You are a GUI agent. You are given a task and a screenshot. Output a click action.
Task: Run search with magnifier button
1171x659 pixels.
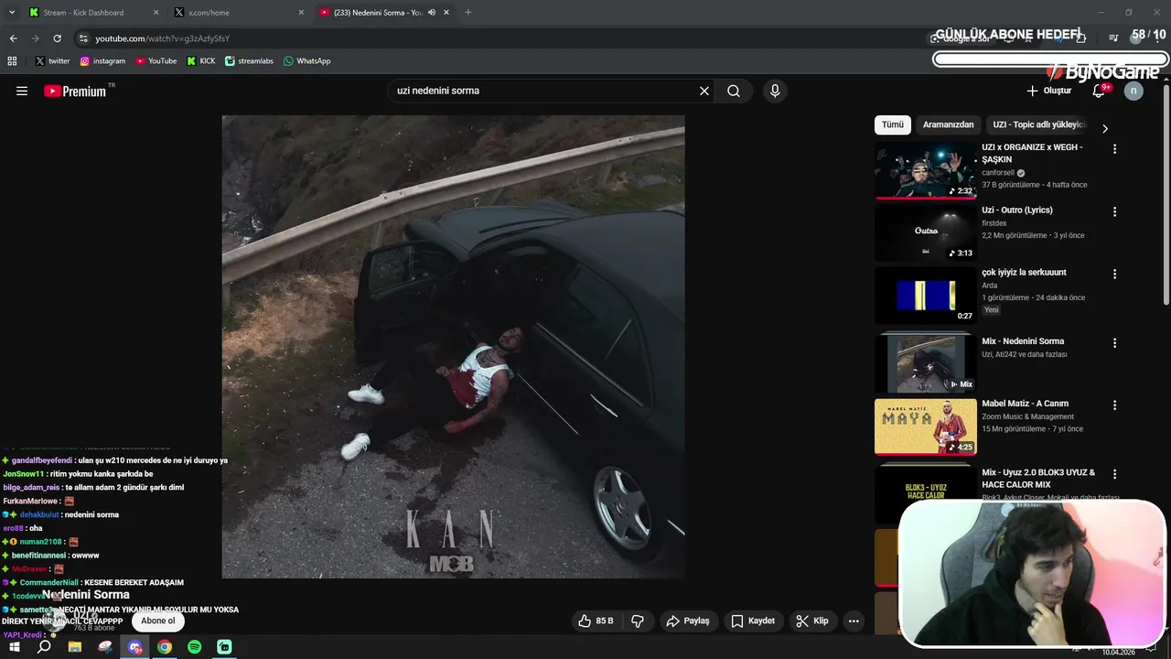[x=734, y=91]
